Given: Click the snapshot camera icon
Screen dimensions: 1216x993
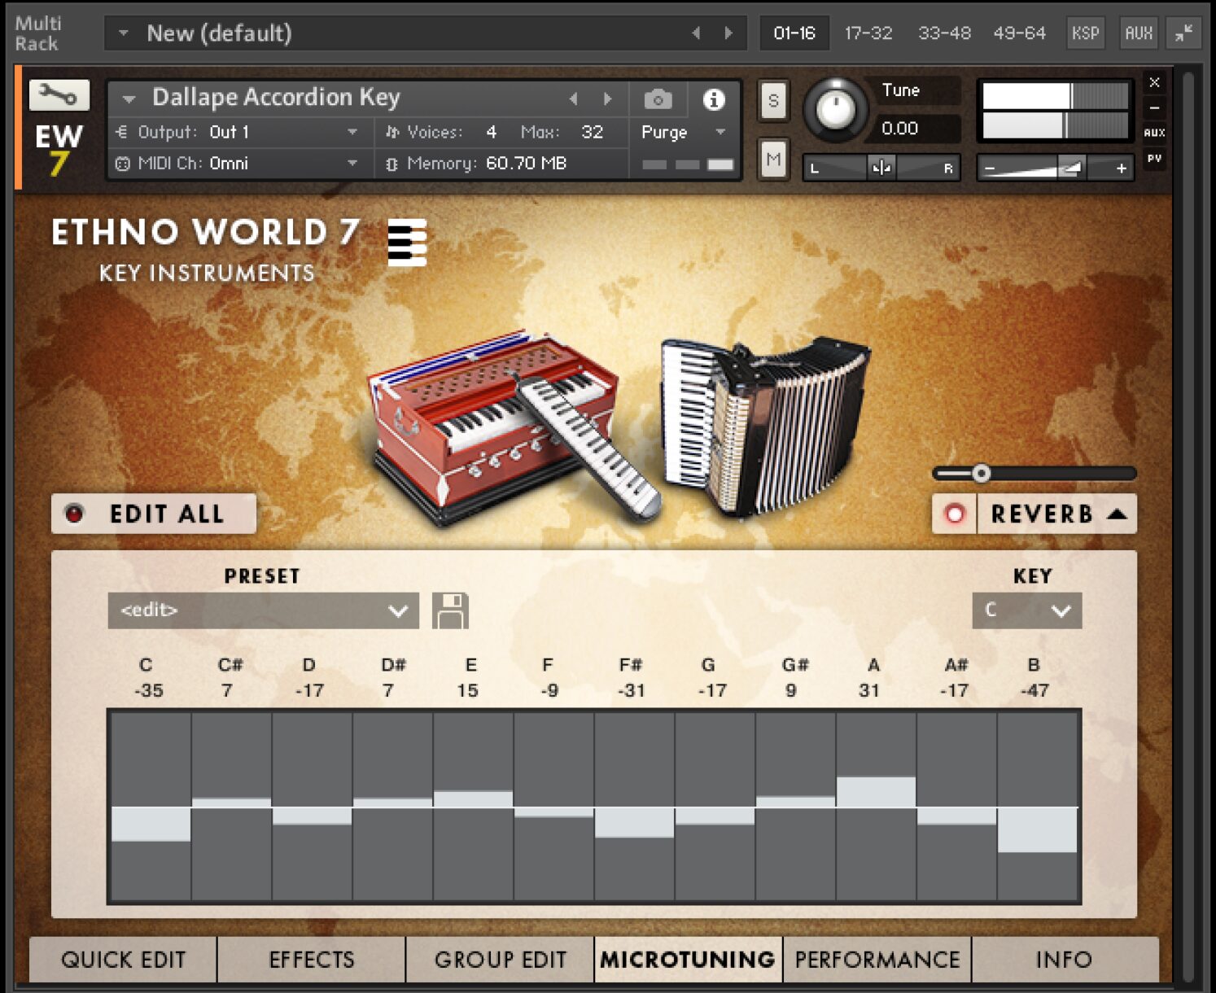Looking at the screenshot, I should click(x=658, y=98).
